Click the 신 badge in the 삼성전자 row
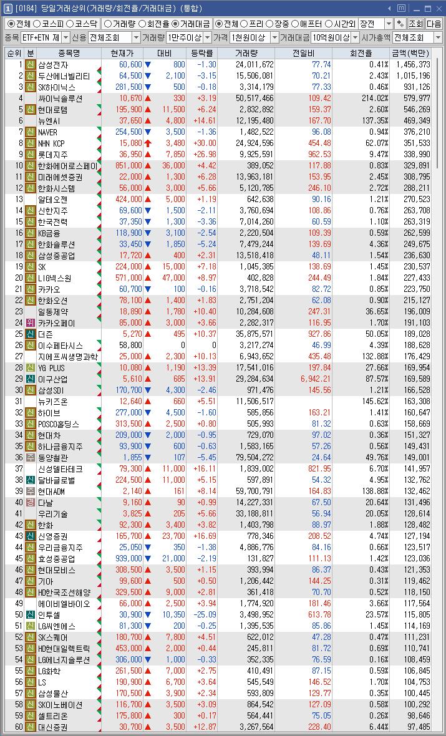Image resolution: width=446 pixels, height=736 pixels. coord(30,65)
